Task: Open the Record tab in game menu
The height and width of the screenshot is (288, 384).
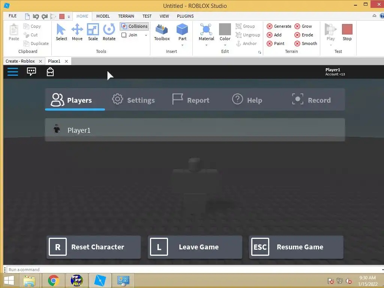Action: (x=311, y=100)
